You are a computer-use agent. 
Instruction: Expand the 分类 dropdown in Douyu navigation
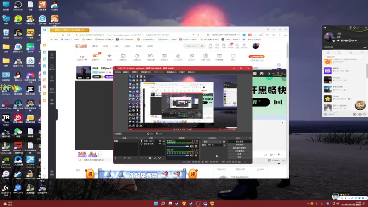click(x=116, y=46)
